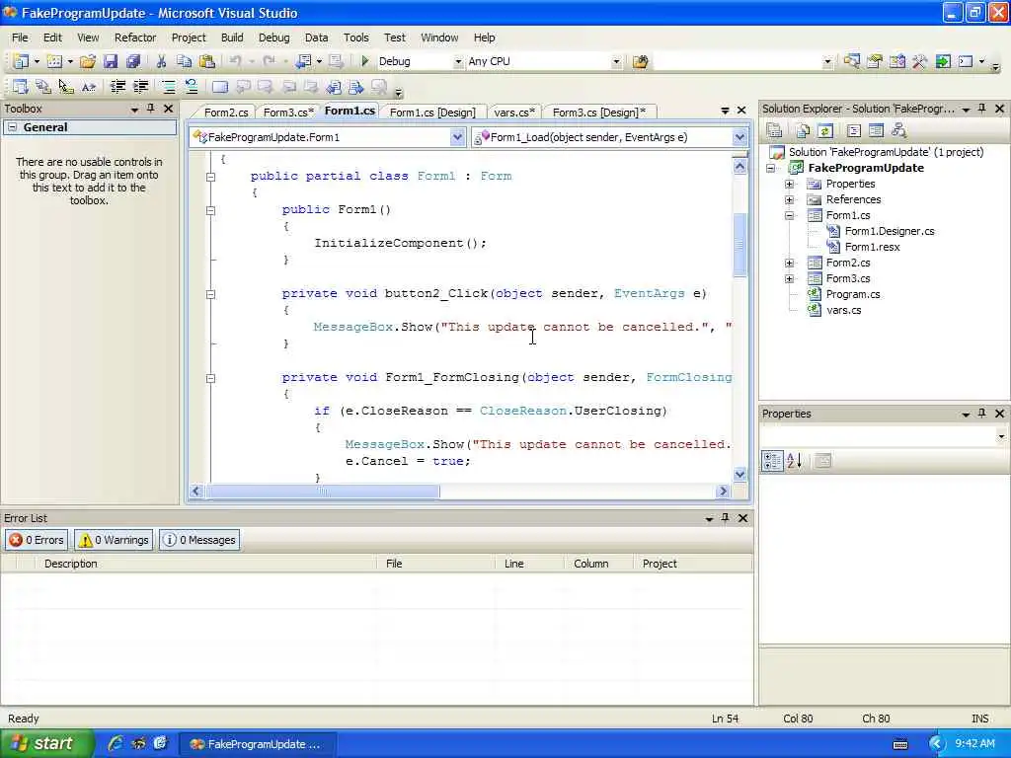The image size is (1011, 758).
Task: Start debugging with the green play arrow
Action: [364, 61]
